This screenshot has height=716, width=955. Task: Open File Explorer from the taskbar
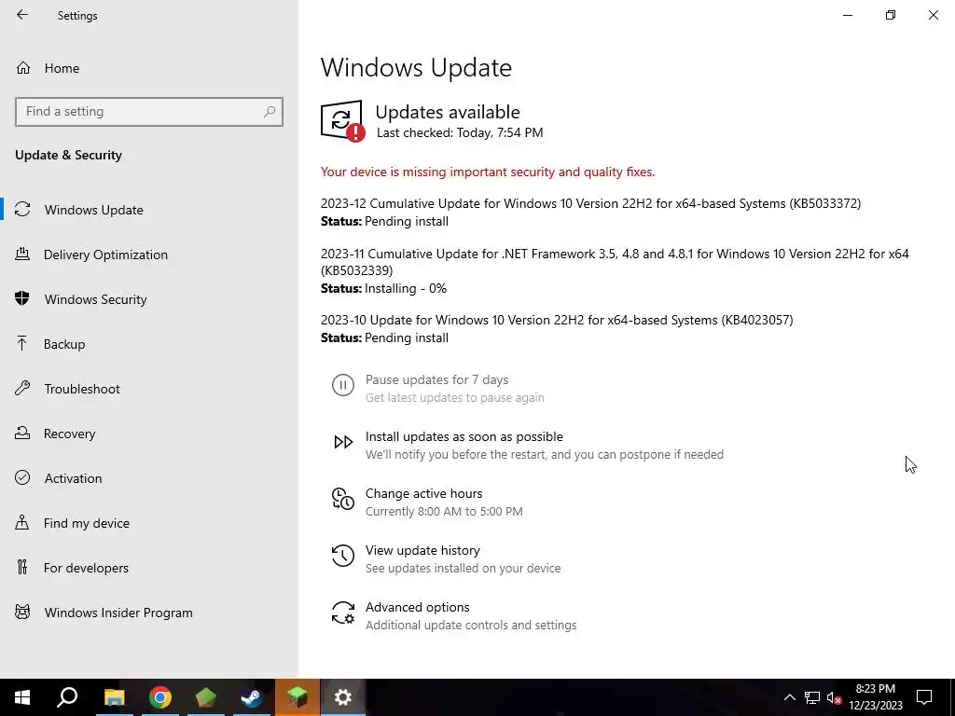(x=114, y=697)
